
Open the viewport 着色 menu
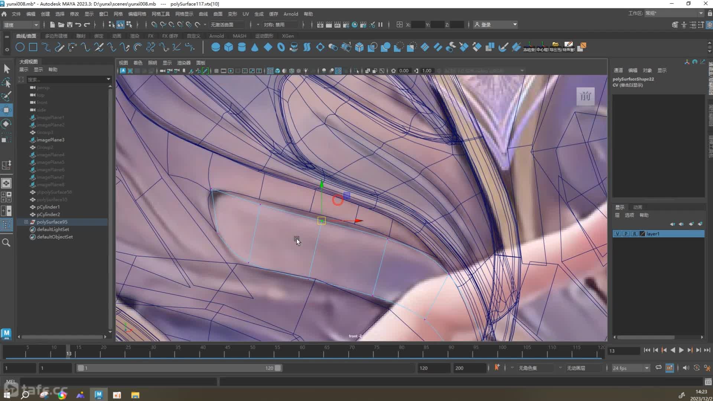point(138,63)
